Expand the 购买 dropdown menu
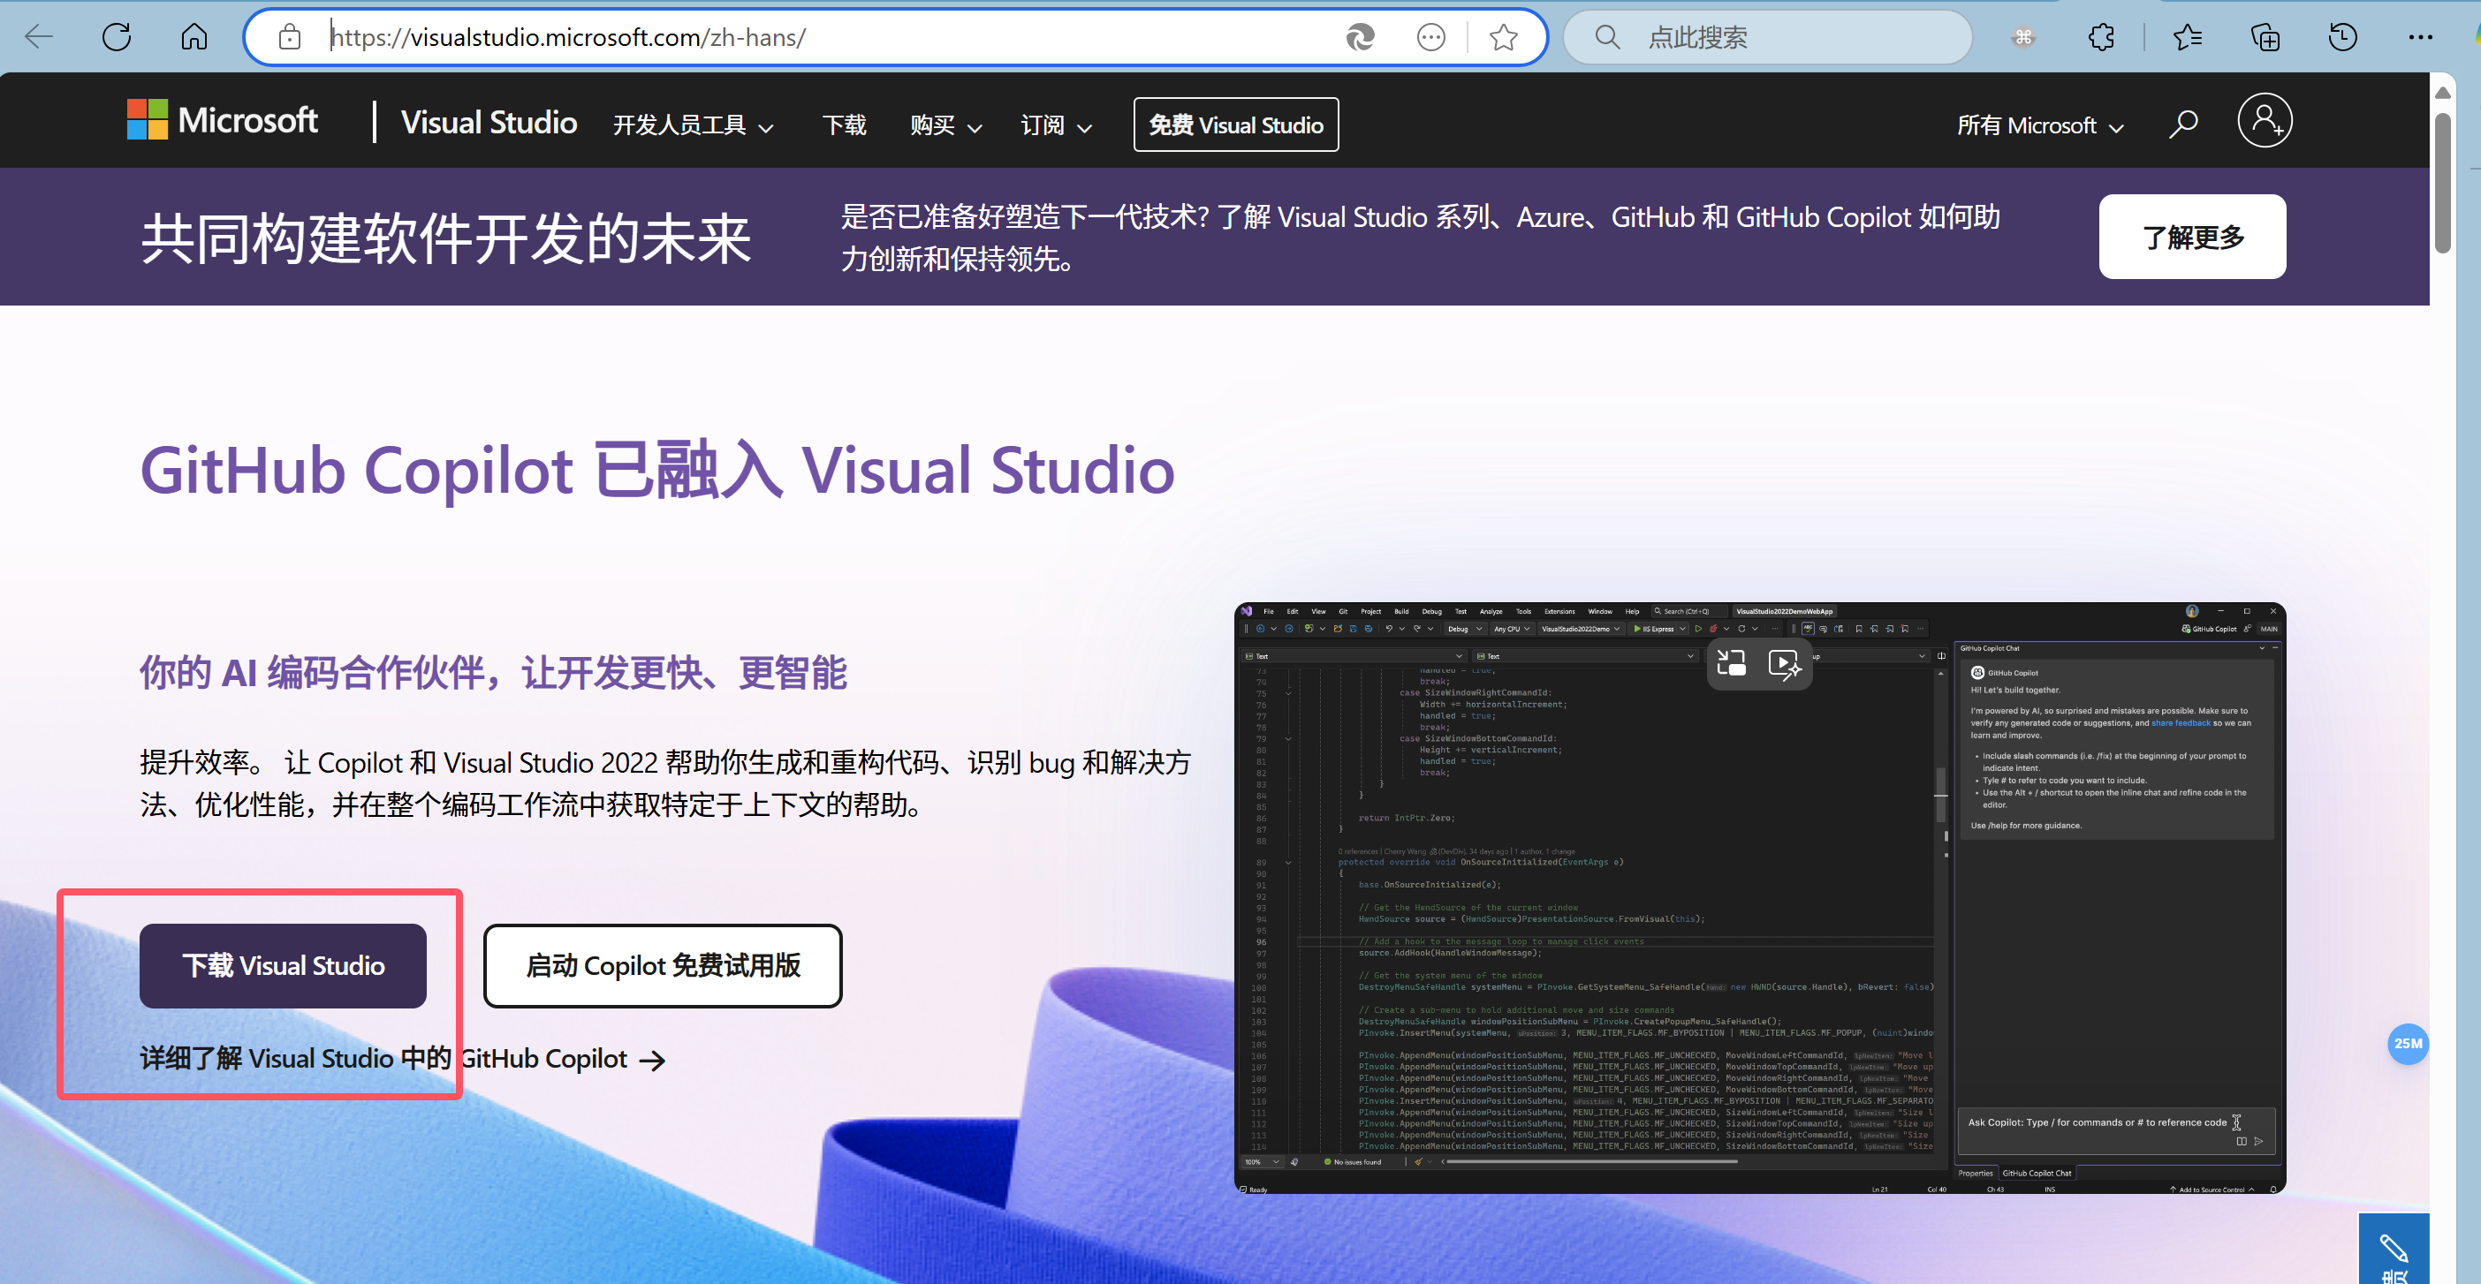2481x1284 pixels. click(945, 125)
